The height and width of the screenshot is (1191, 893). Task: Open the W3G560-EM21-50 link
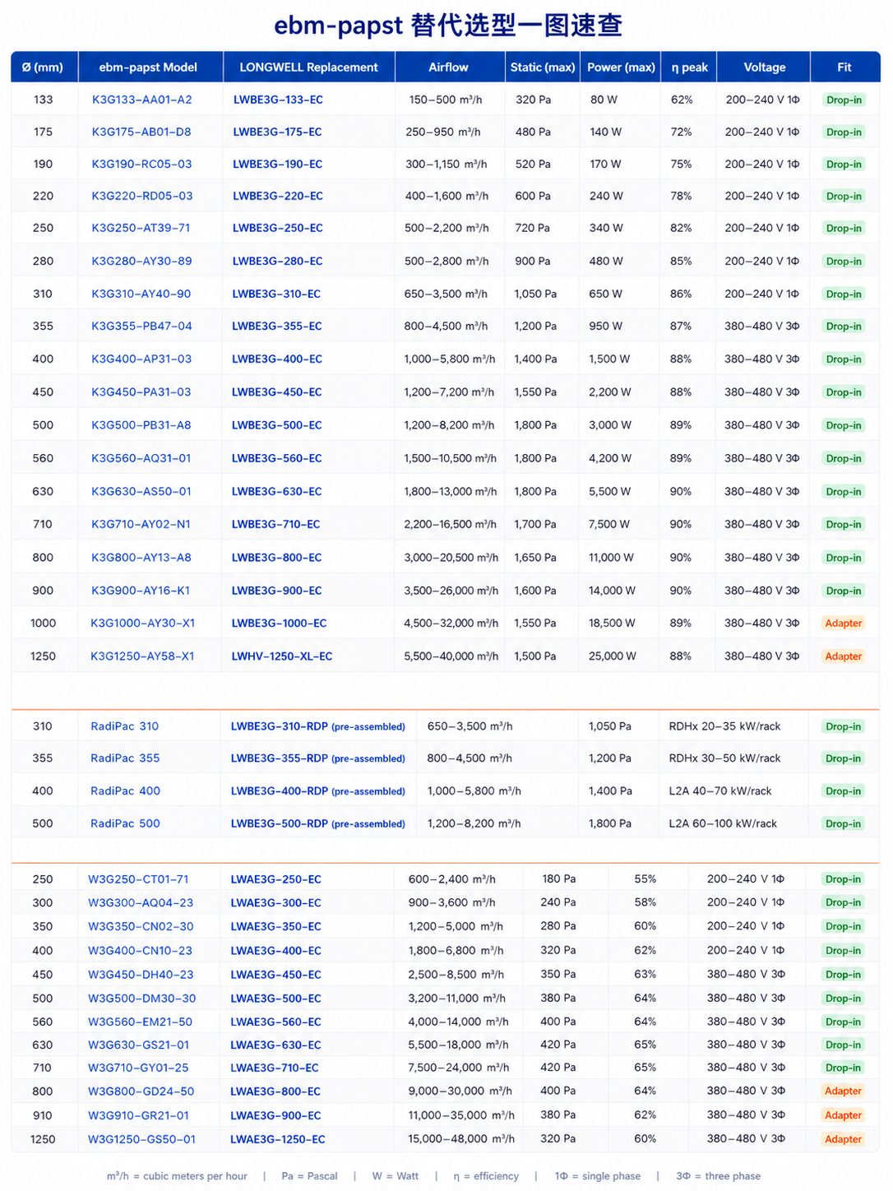coord(141,1022)
